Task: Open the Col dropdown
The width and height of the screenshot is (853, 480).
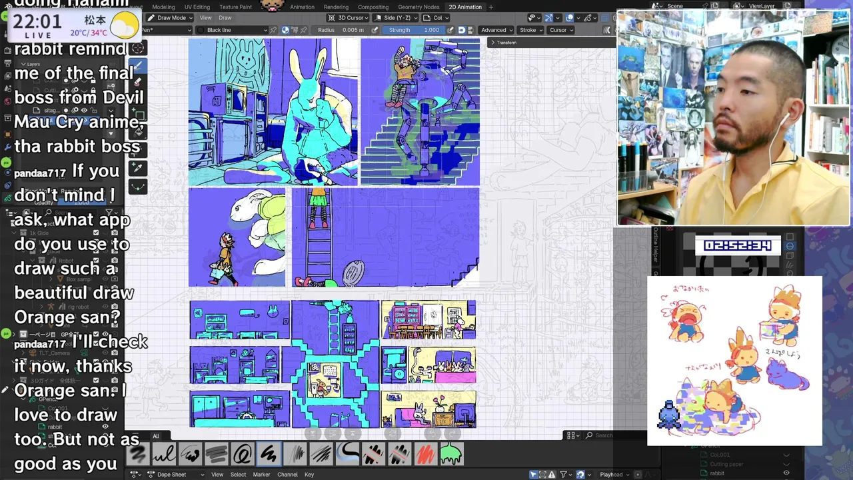Action: 436,18
